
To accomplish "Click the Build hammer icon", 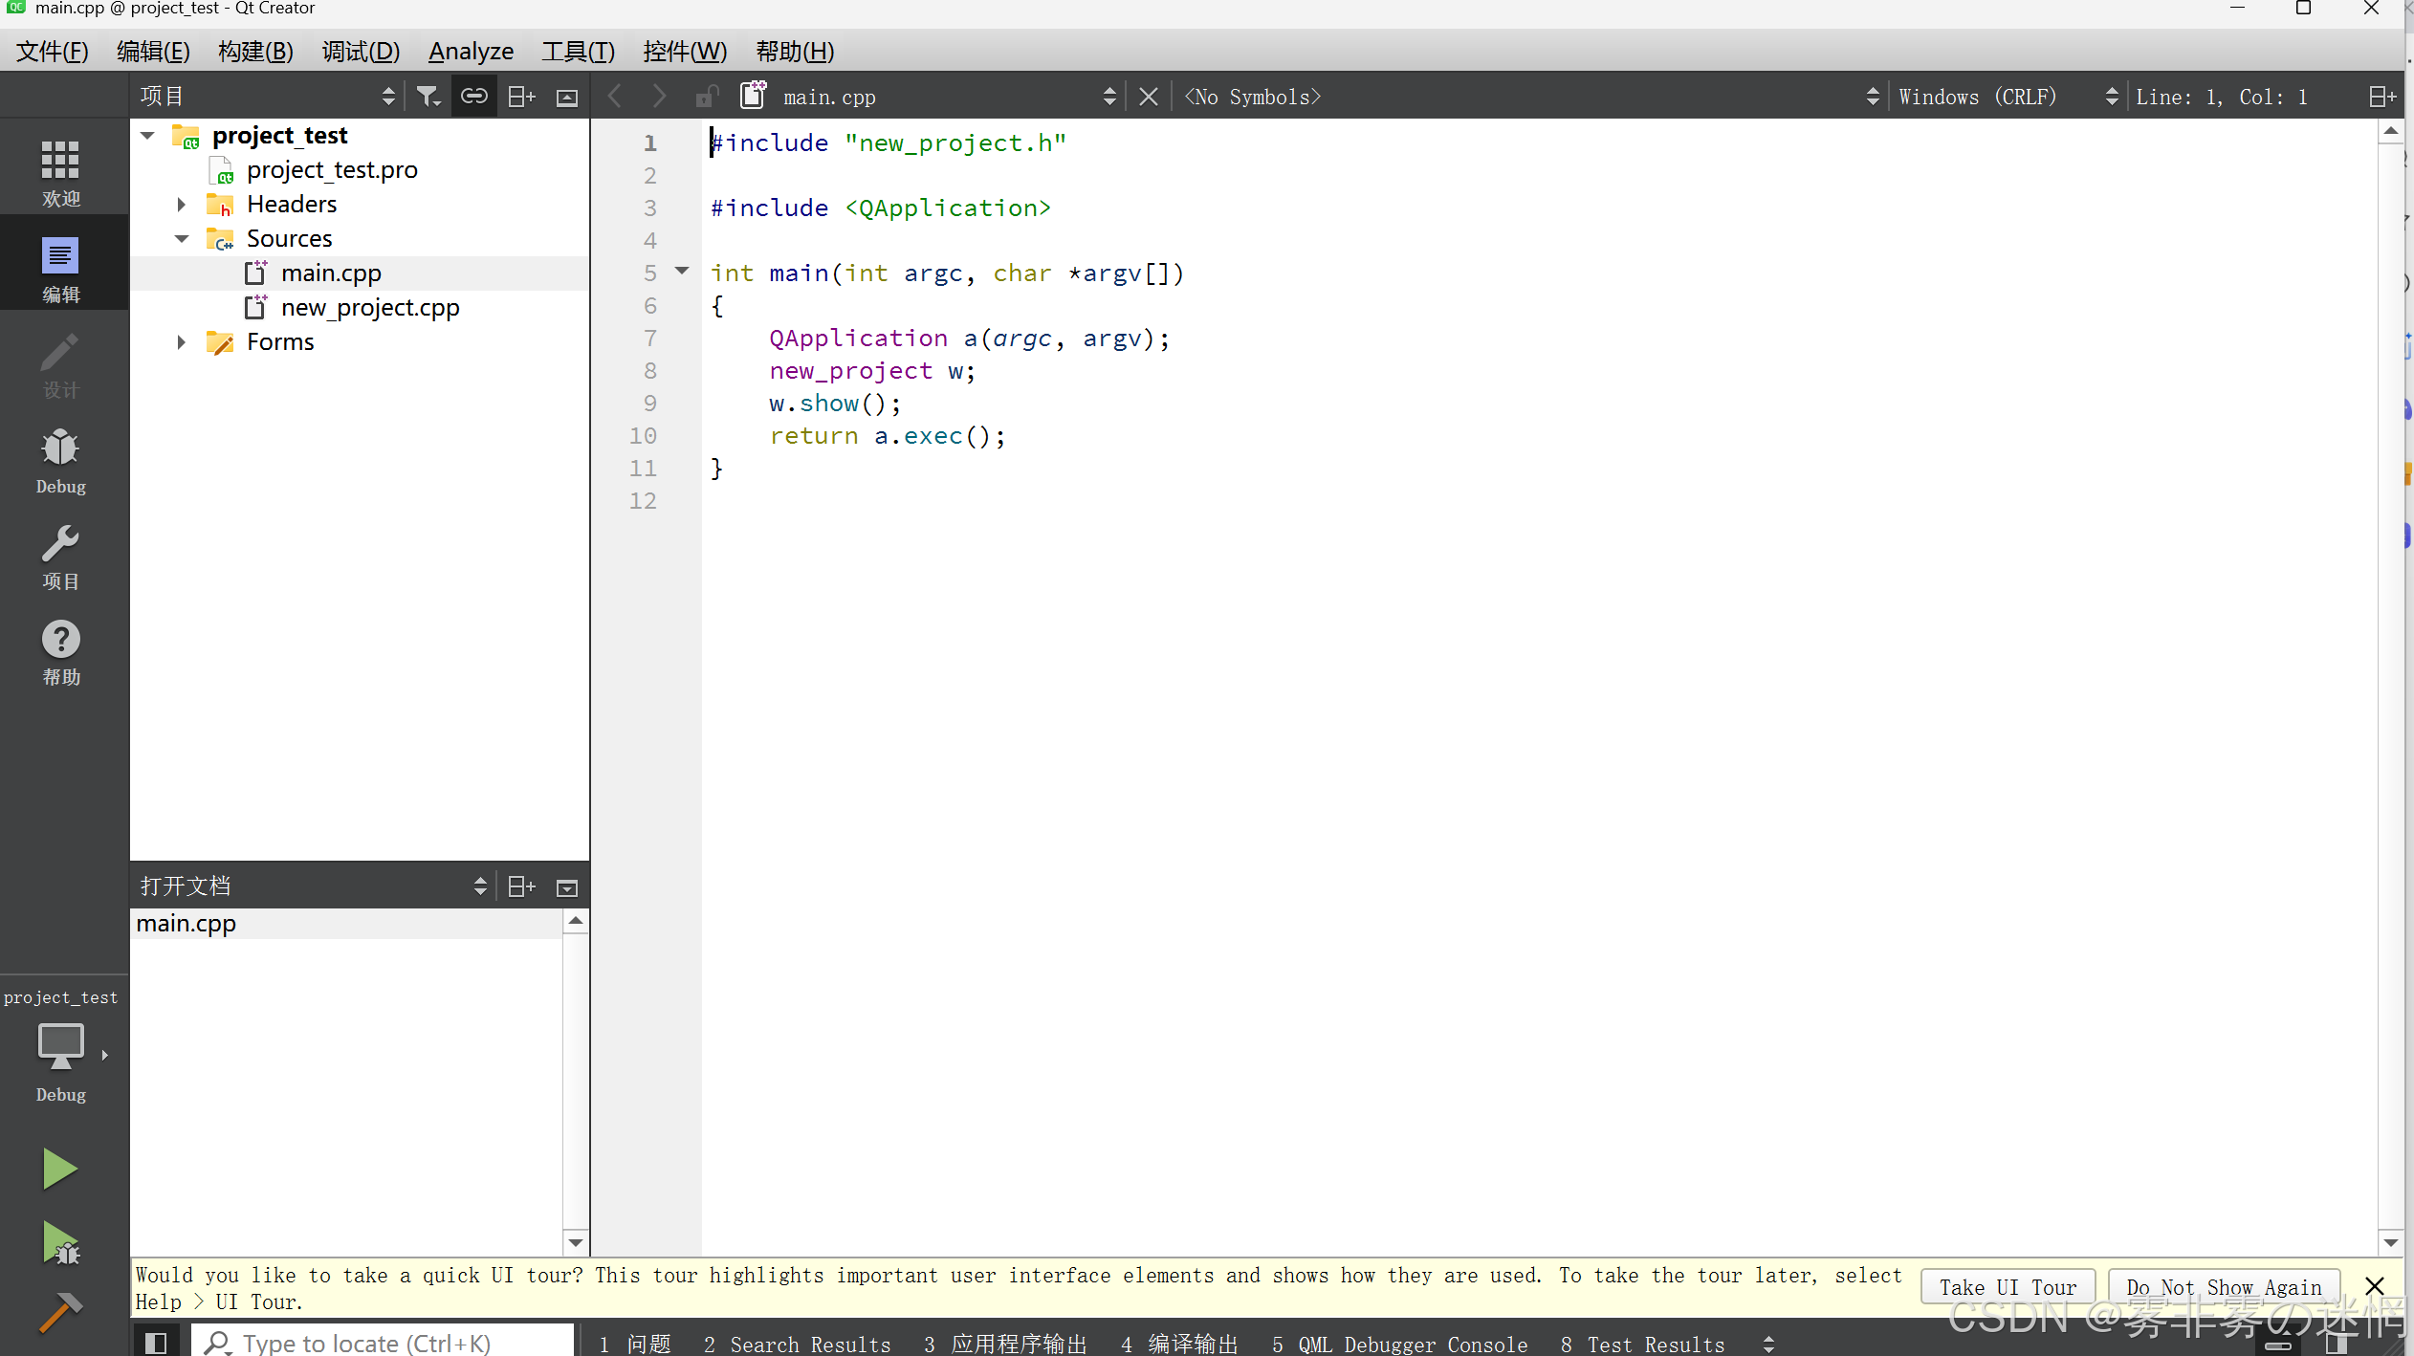I will point(59,1312).
